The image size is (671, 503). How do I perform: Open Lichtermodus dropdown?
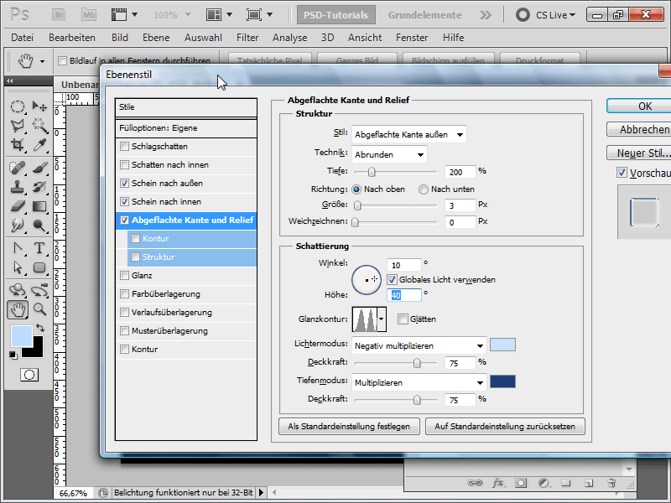pyautogui.click(x=419, y=345)
